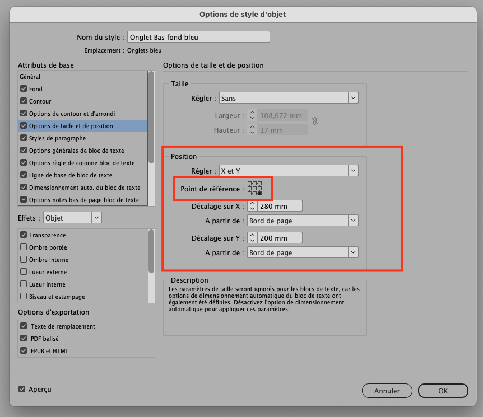Toggle Options générales de bloc de texte checkbox

24,150
